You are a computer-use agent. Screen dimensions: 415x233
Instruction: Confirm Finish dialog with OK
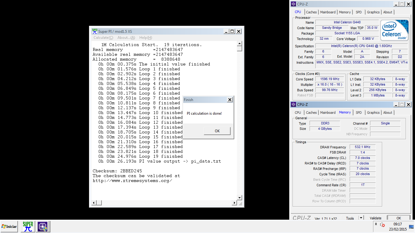217,131
